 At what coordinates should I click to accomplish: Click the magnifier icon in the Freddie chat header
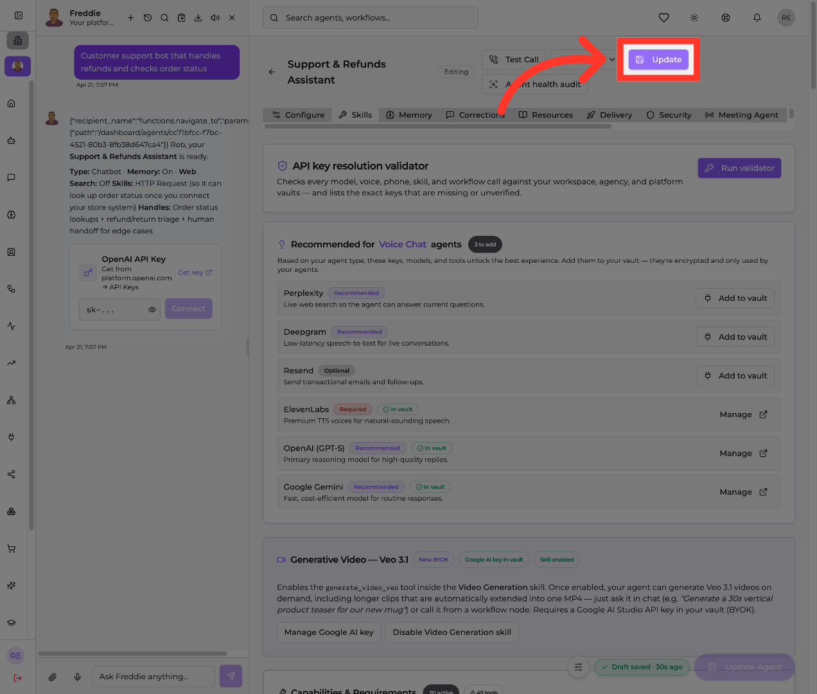(x=164, y=18)
